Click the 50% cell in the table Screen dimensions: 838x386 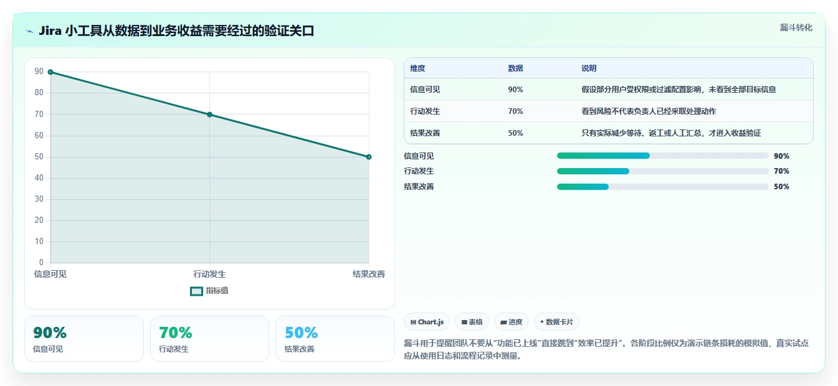pyautogui.click(x=515, y=133)
